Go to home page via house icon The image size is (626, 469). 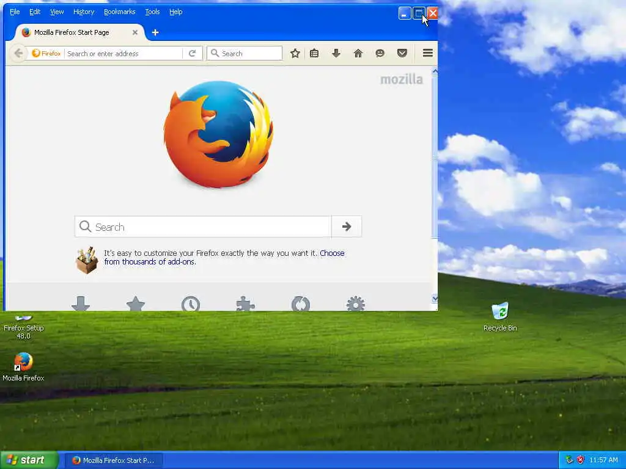tap(358, 53)
